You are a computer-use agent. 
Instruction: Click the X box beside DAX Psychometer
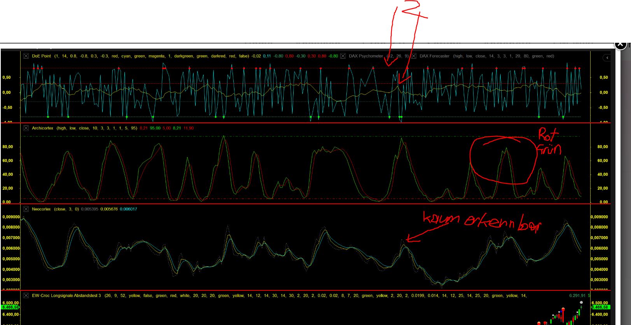click(x=343, y=56)
